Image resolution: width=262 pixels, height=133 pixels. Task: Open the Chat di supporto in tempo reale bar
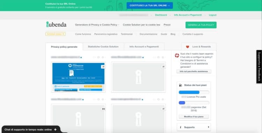[31, 129]
